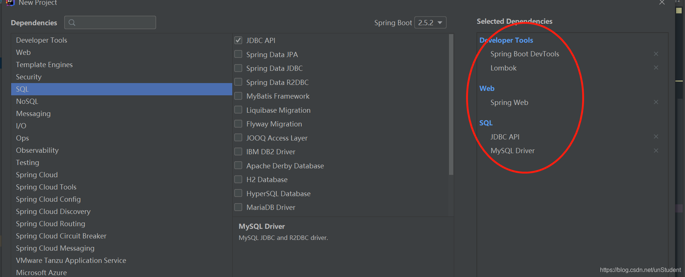This screenshot has width=685, height=277.
Task: Enable the Spring Data JPA checkbox
Action: tap(238, 54)
